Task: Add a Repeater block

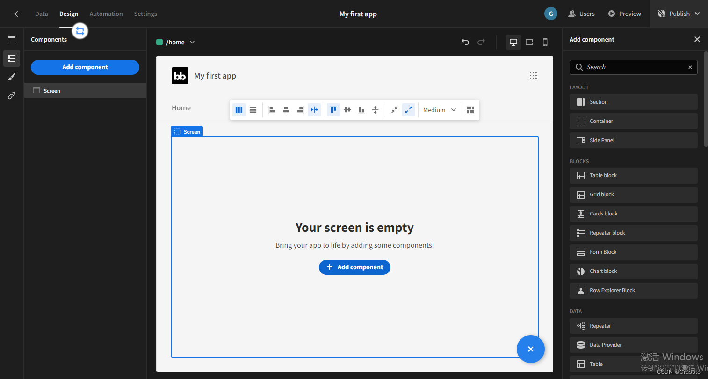Action: pyautogui.click(x=634, y=233)
